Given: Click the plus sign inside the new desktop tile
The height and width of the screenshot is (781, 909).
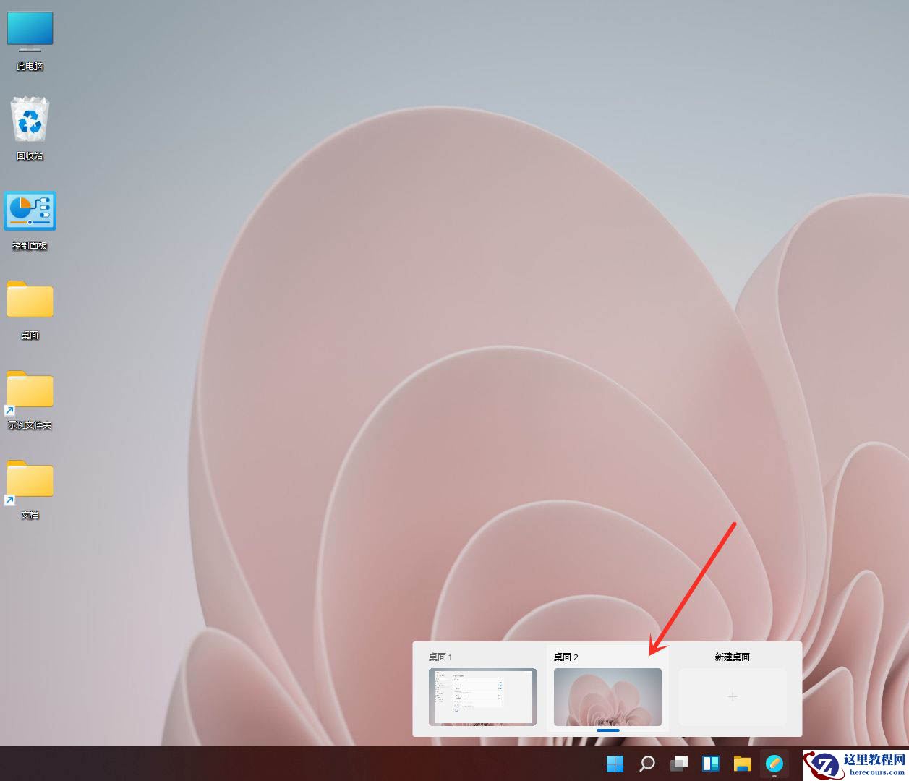Looking at the screenshot, I should 732,697.
